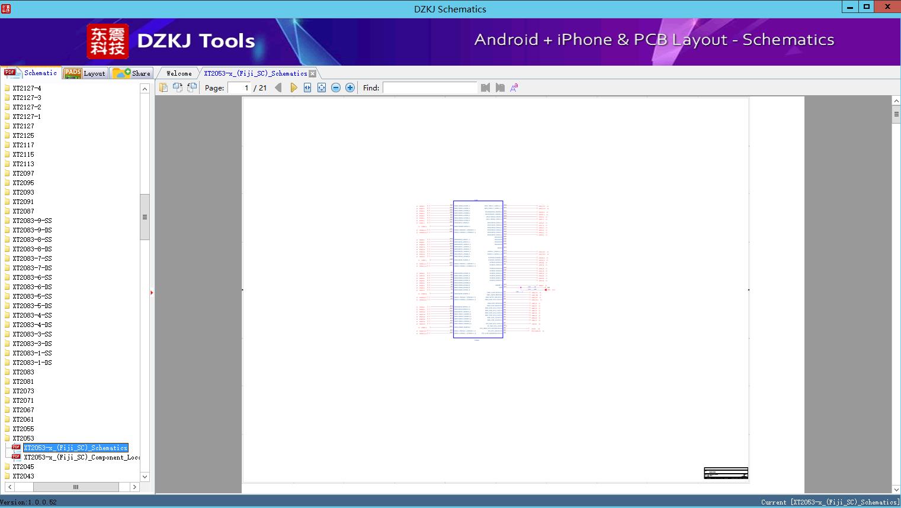The height and width of the screenshot is (508, 901).
Task: Open the XT2091 folder
Action: pos(23,202)
